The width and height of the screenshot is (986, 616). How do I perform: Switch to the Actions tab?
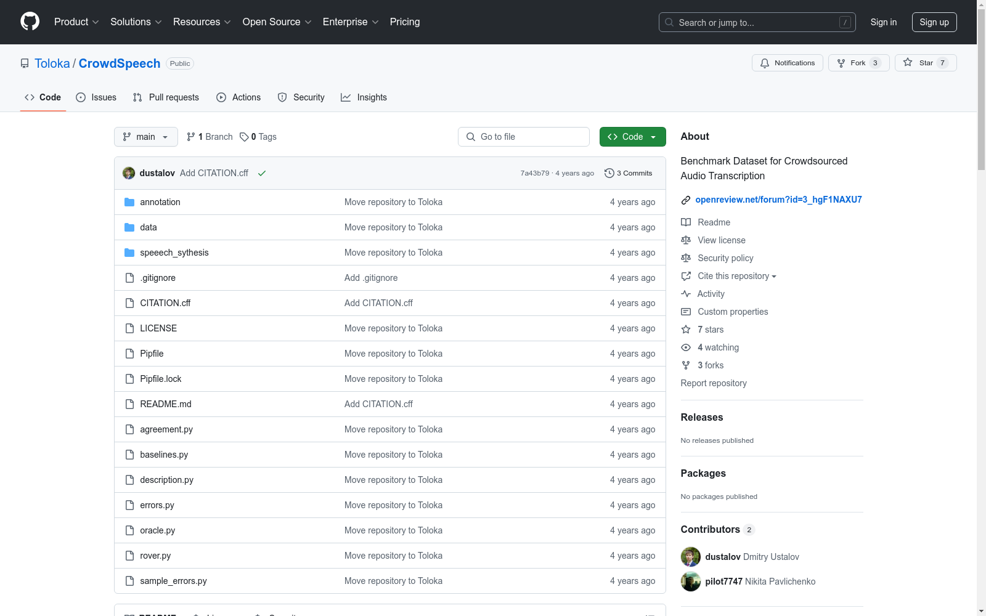click(x=238, y=97)
